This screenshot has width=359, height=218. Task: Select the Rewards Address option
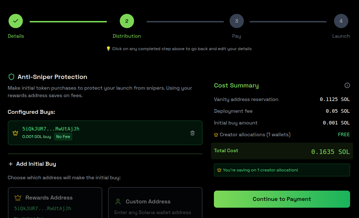click(55, 203)
